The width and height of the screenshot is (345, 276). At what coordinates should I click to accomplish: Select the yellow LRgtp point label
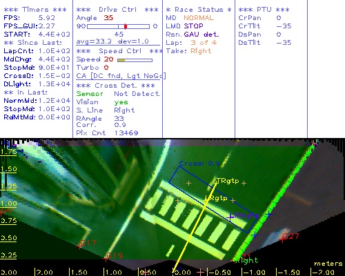tap(216, 198)
